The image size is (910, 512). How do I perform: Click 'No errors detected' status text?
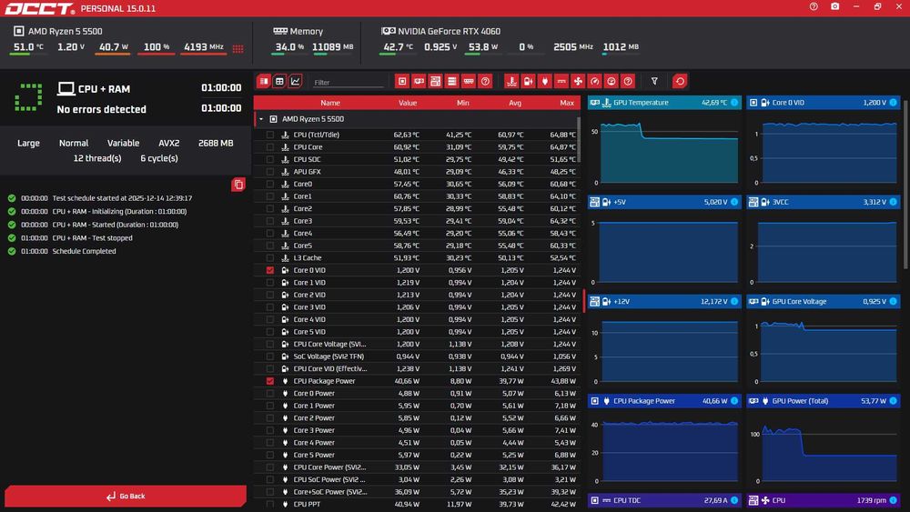point(102,109)
